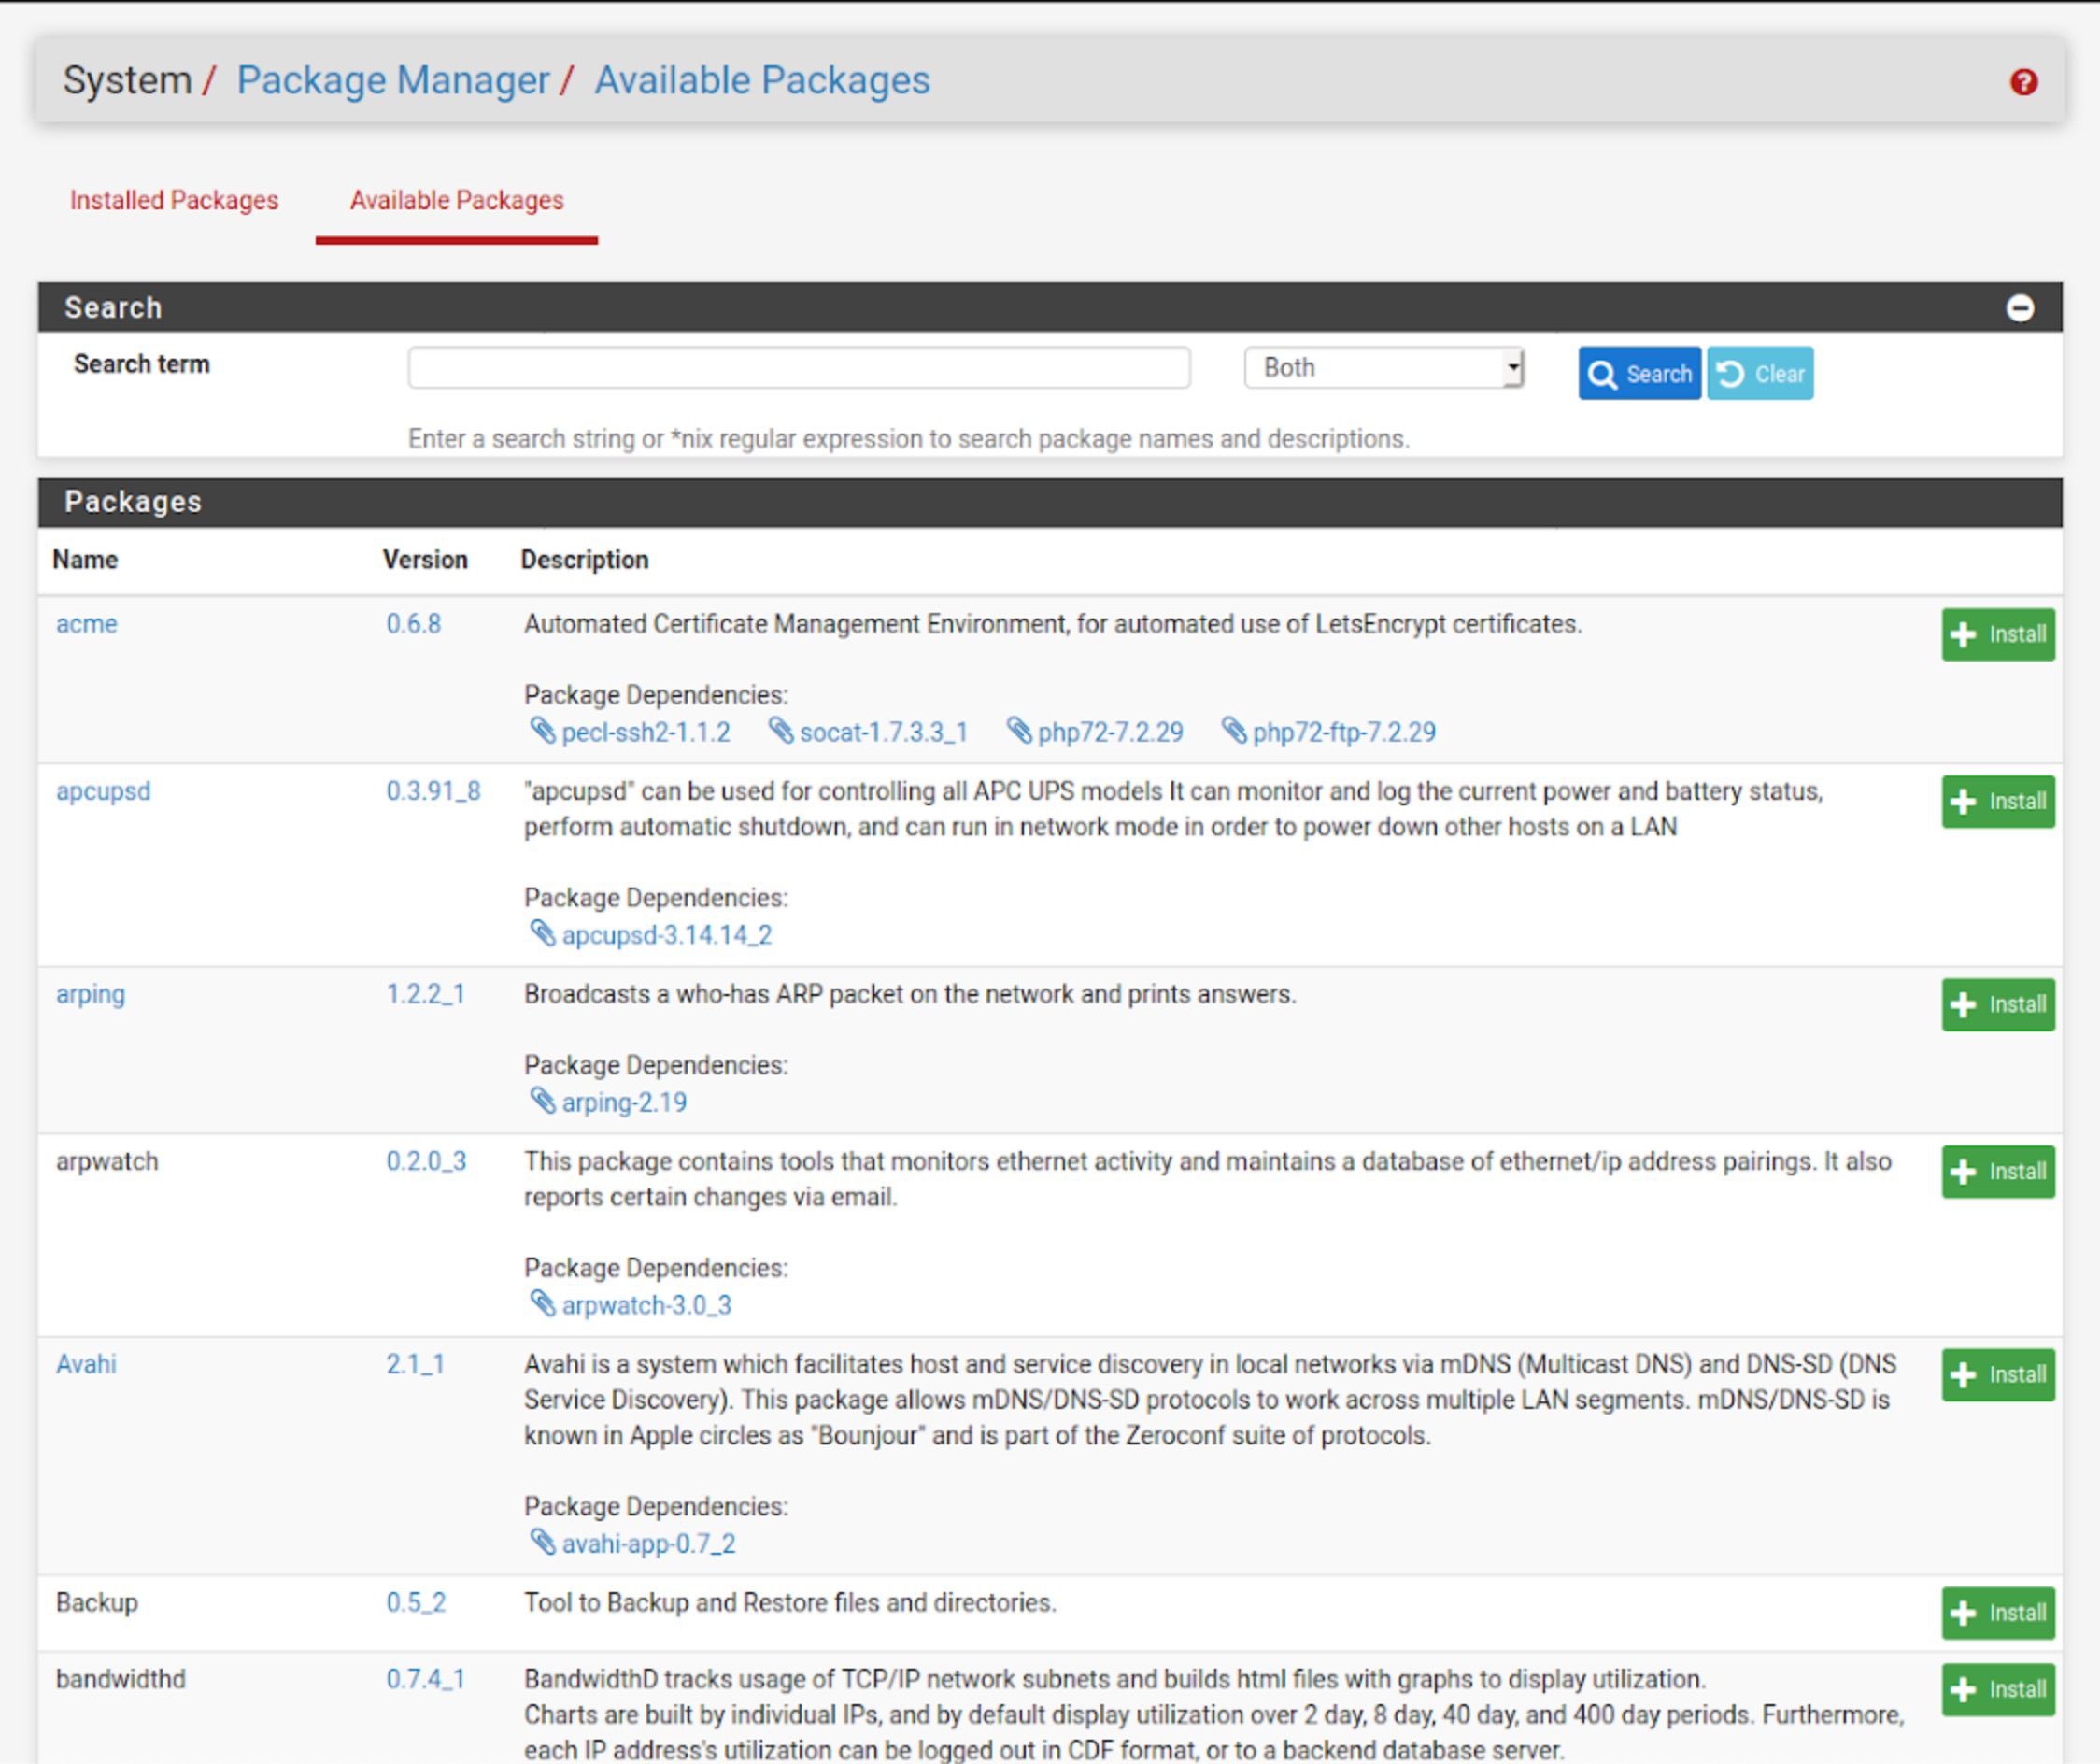Click the Search button
The image size is (2100, 1764).
click(x=1637, y=371)
